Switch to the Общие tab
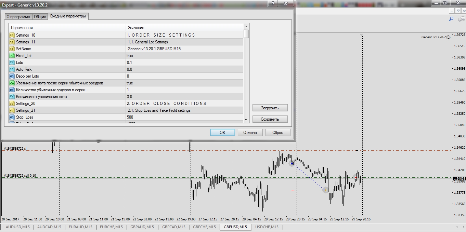 (x=40, y=17)
